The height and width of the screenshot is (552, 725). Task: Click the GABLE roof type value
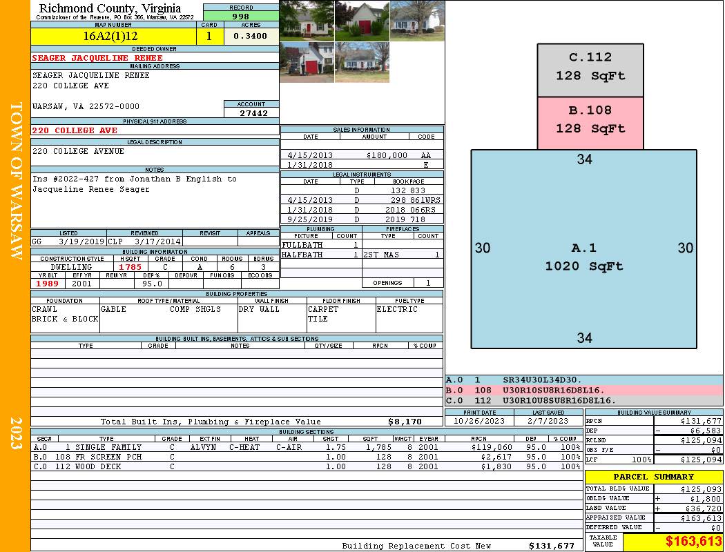click(113, 309)
